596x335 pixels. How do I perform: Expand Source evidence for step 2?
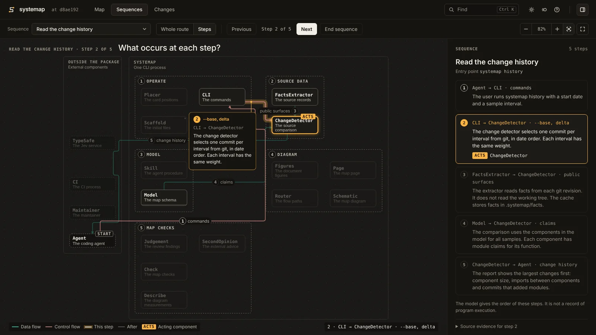pos(486,326)
